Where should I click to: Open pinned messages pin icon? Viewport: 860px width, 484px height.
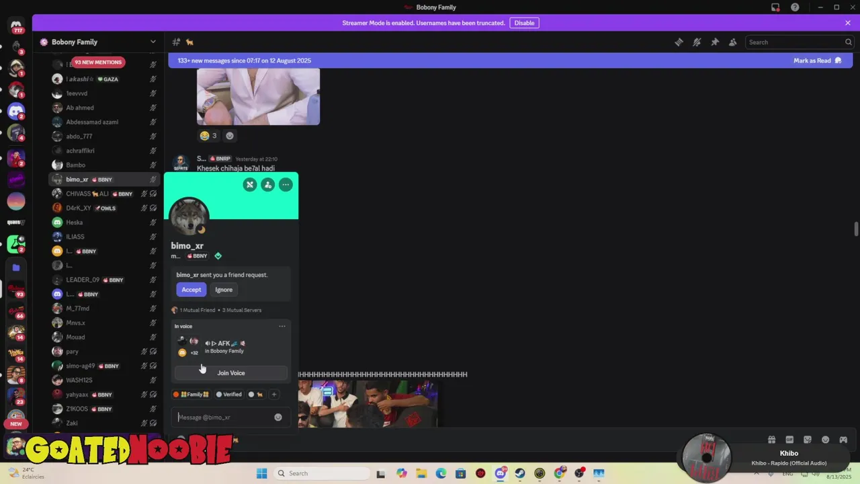715,42
